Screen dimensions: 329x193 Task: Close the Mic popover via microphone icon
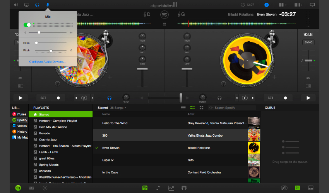pos(48,5)
